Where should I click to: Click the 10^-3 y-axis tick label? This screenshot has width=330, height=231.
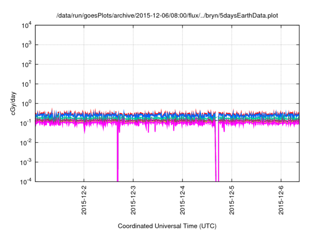[26, 162]
